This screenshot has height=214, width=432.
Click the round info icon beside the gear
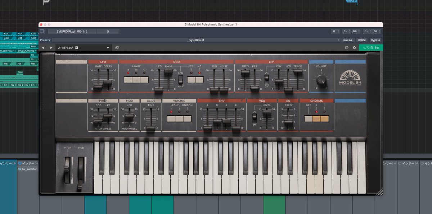click(x=347, y=47)
